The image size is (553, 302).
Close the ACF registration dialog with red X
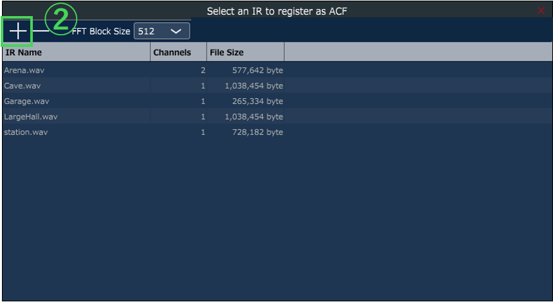(x=541, y=11)
